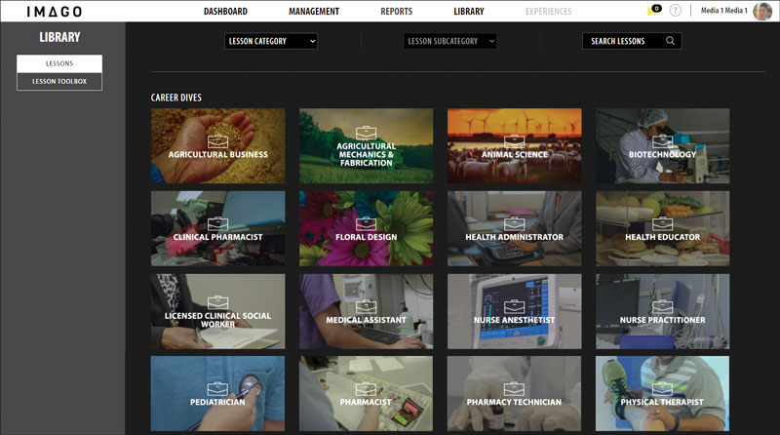Viewport: 780px width, 435px height.
Task: Open the help question mark icon
Action: click(x=676, y=11)
